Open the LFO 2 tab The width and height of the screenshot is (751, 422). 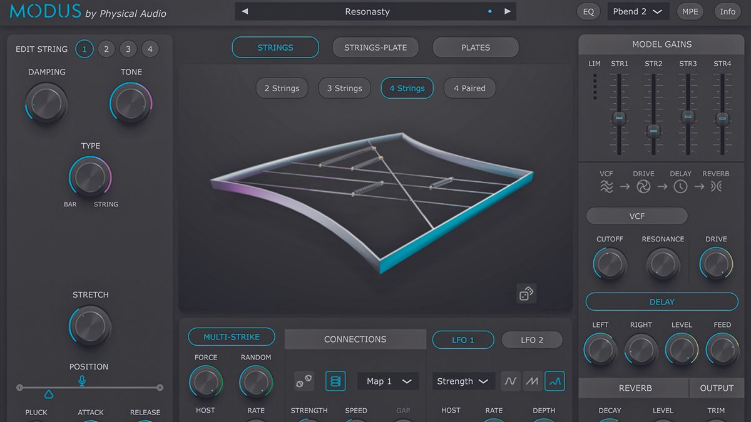click(532, 340)
